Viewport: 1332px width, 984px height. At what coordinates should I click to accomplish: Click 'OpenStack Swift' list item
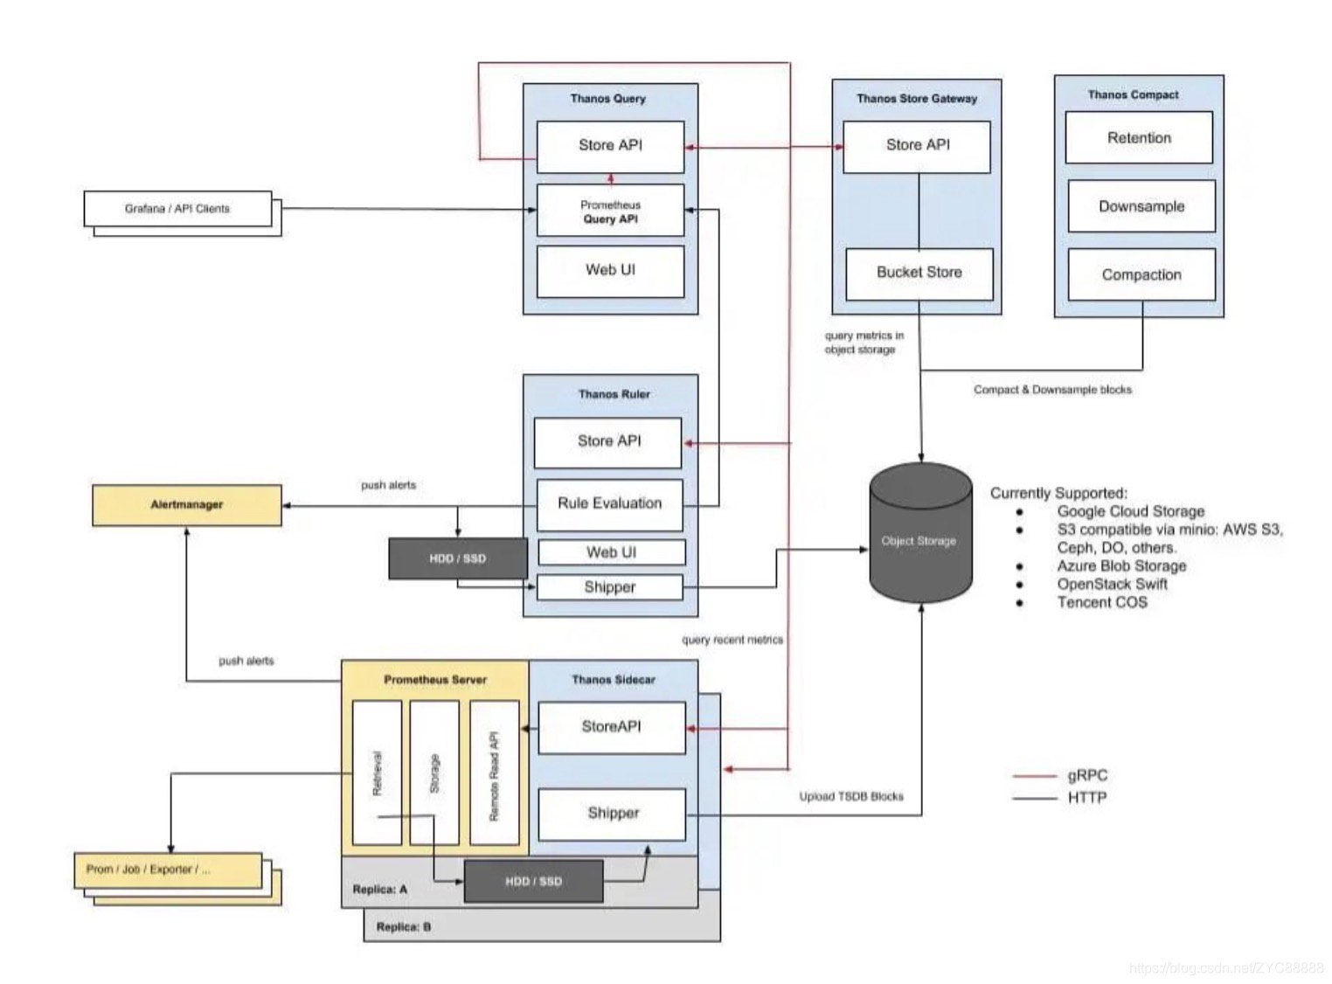click(1112, 584)
